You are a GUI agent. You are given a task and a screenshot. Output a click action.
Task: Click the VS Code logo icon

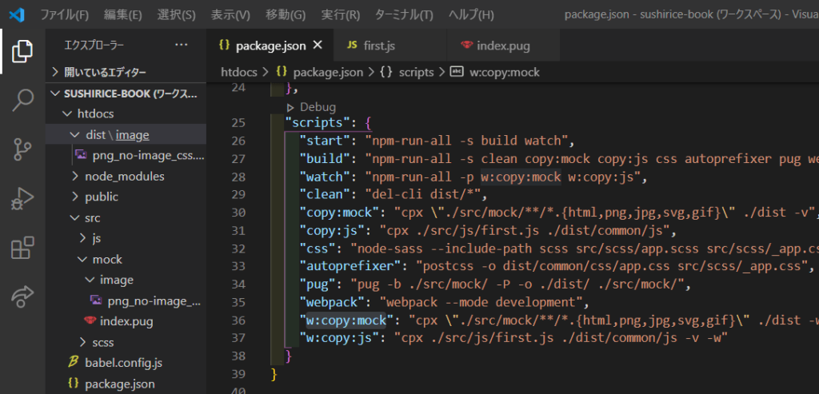tap(17, 14)
